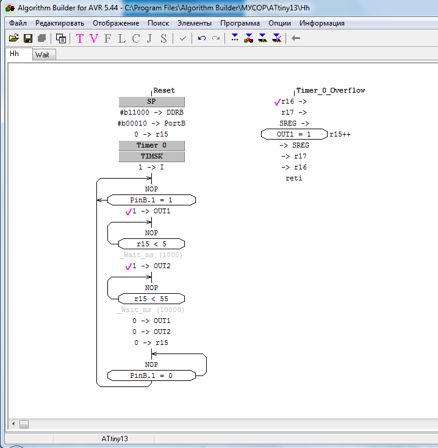
Task: Click the copy windows icon in toolbar
Action: click(61, 38)
